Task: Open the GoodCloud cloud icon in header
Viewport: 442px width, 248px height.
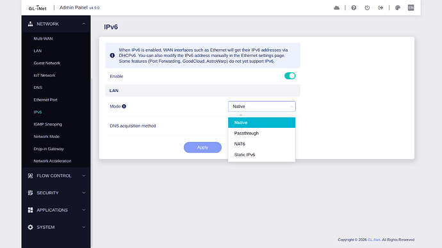Action: point(336,8)
